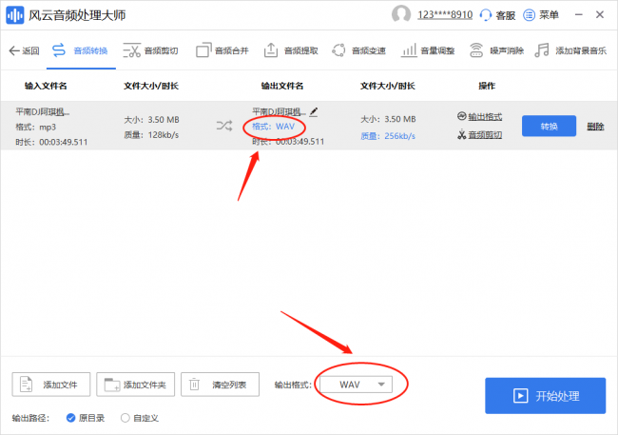Click the 开始处理 button
Screen dimensions: 618x435
546,396
